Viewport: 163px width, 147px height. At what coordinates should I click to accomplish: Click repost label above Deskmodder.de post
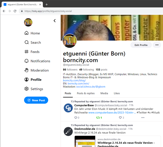(x=102, y=125)
